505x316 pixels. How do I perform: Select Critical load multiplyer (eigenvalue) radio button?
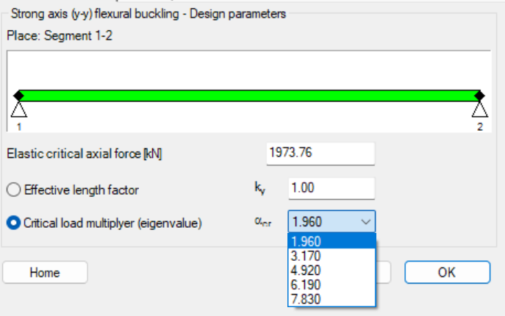(x=13, y=222)
